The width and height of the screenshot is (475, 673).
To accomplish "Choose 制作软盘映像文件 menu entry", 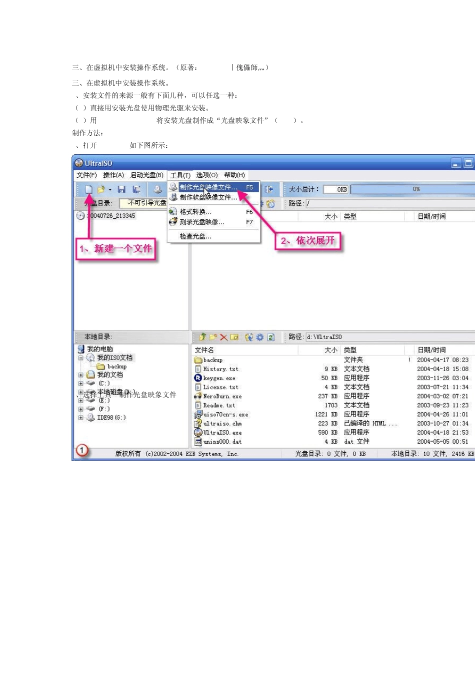I will [x=213, y=197].
